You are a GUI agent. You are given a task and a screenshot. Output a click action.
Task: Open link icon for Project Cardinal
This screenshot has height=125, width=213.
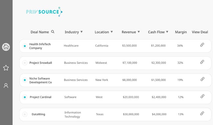[202, 96]
